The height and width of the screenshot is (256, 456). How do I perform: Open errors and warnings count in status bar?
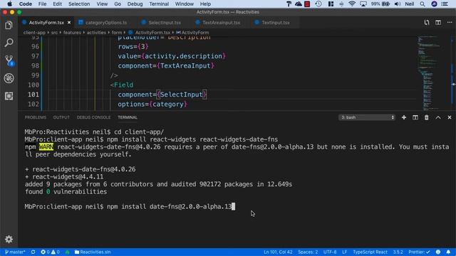[x=50, y=252]
